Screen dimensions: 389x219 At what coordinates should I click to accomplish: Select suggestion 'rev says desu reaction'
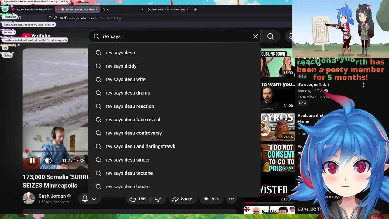click(x=174, y=106)
